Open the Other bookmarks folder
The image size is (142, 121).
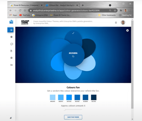pyautogui.click(x=107, y=15)
